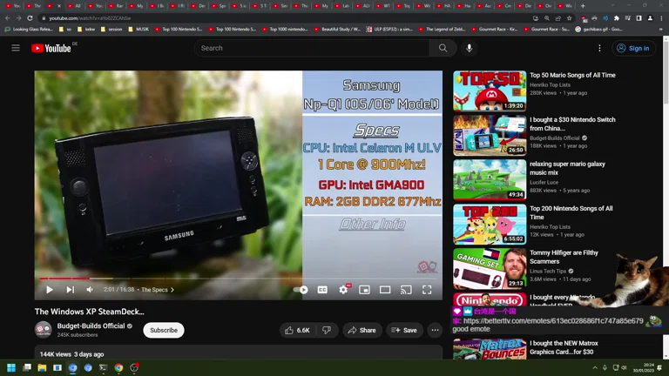Like the video with thumbs up
Viewport: 669px width, 376px height.
pyautogui.click(x=296, y=331)
